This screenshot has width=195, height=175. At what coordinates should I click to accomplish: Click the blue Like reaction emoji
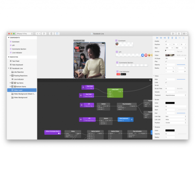142,55
